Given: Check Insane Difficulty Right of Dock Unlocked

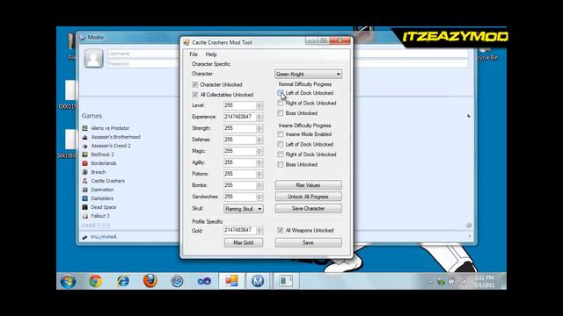Looking at the screenshot, I should pos(281,154).
